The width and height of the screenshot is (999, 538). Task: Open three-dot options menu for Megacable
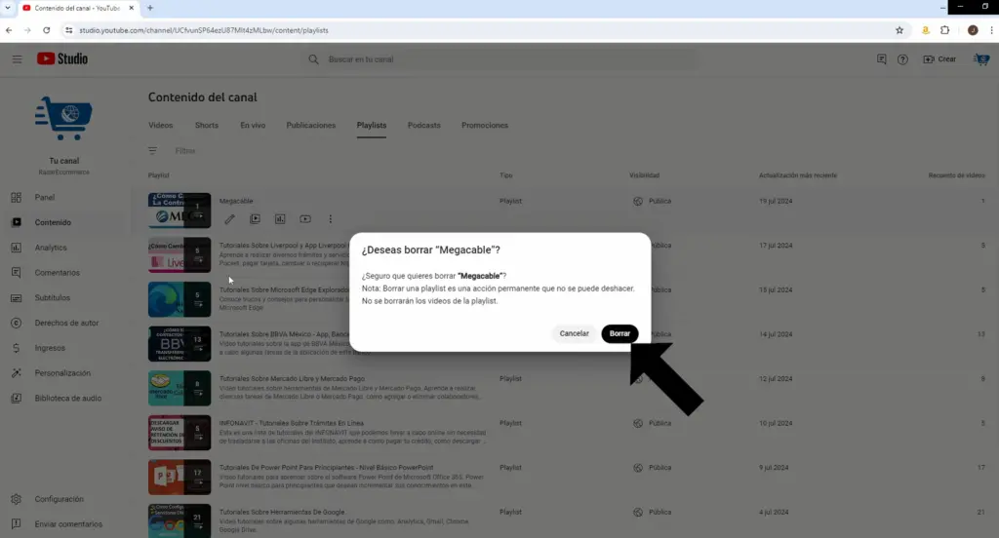(x=330, y=219)
